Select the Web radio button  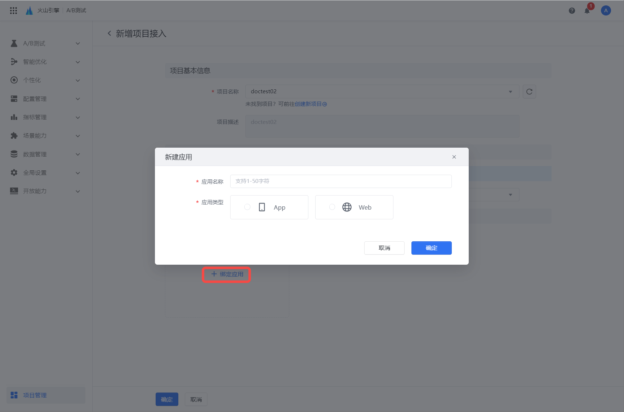click(x=332, y=207)
